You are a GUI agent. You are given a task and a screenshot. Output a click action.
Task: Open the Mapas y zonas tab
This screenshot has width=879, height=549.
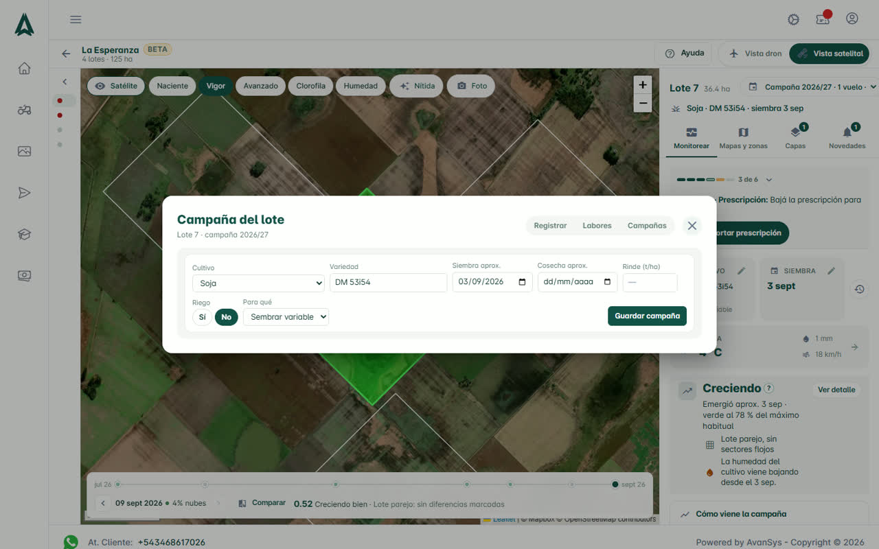coord(743,138)
